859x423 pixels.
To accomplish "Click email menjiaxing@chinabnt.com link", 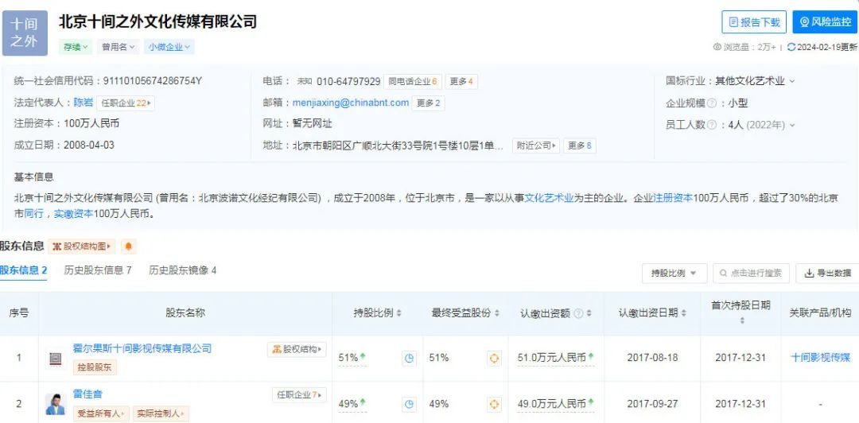I will [x=351, y=103].
